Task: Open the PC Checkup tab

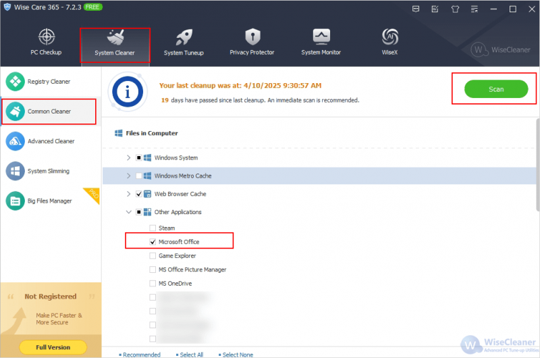Action: tap(46, 42)
